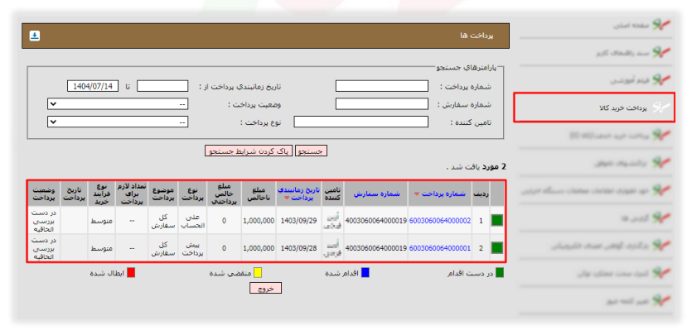Click 1,000,000 gross amount in row 2
This screenshot has height=335, width=692.
[259, 248]
